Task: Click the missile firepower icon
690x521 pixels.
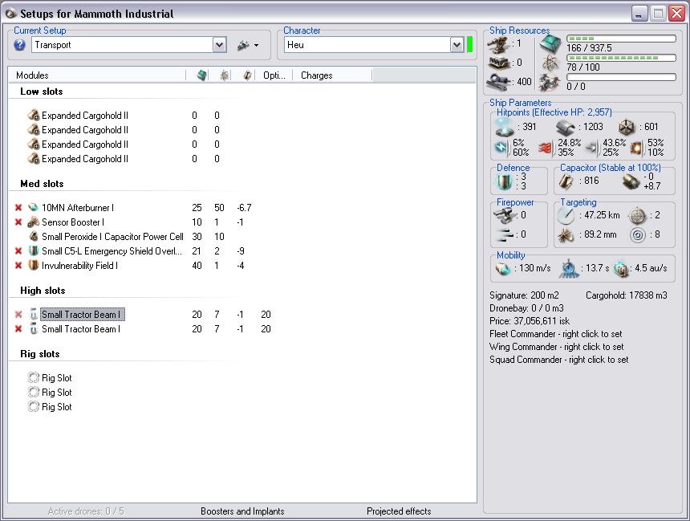Action: [x=505, y=234]
